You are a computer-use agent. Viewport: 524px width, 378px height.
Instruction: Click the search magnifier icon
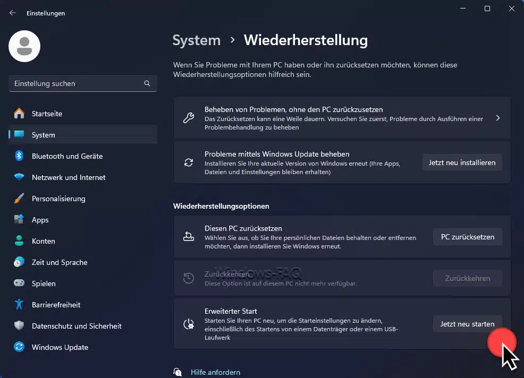click(x=147, y=83)
